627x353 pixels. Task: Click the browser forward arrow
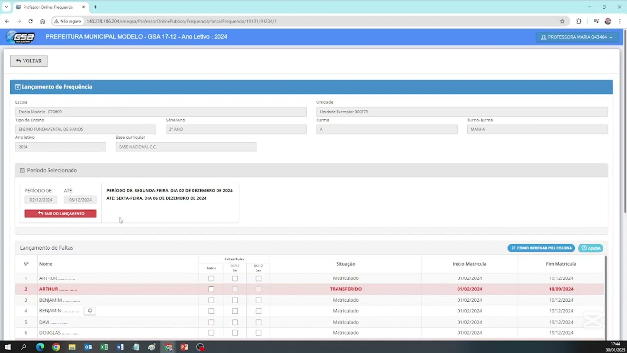click(x=19, y=21)
